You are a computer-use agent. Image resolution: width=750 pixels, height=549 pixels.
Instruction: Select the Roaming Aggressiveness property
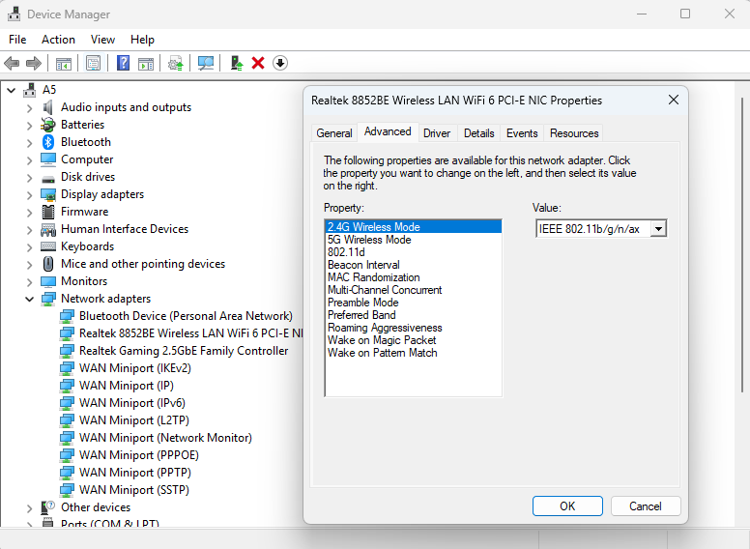point(385,328)
